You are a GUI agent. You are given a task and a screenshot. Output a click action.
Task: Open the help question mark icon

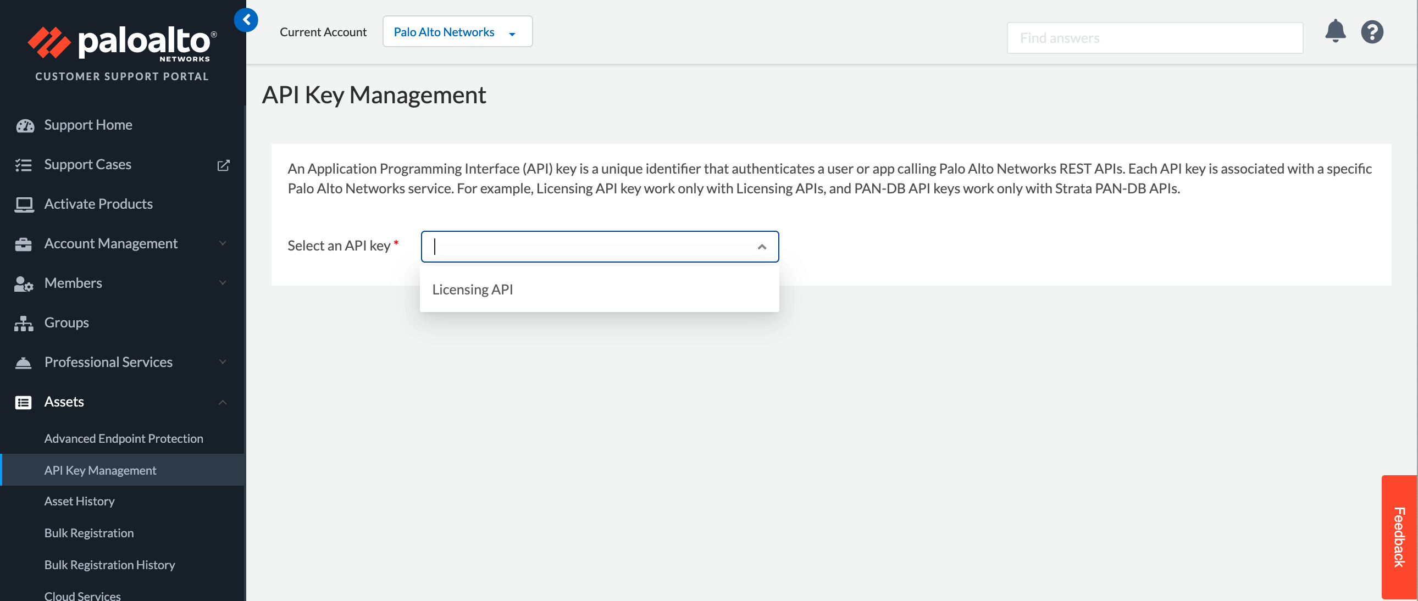[1372, 32]
